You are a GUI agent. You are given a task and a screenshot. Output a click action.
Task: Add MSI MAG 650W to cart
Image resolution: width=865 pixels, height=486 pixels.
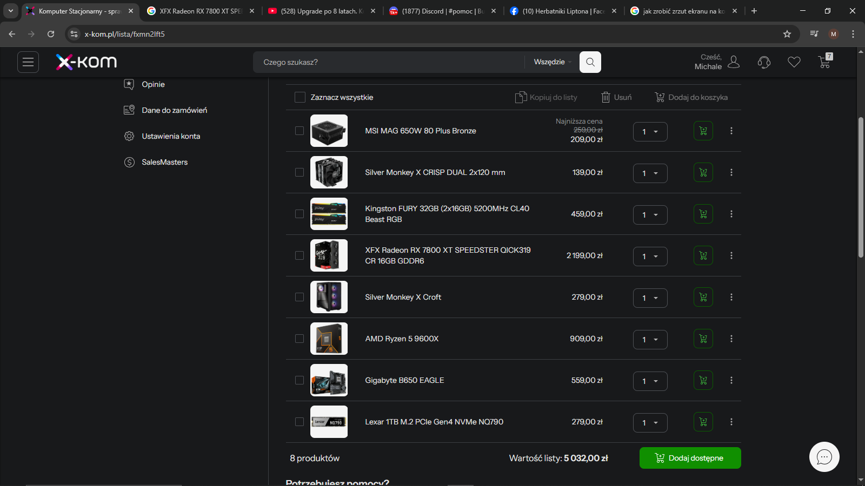[703, 131]
